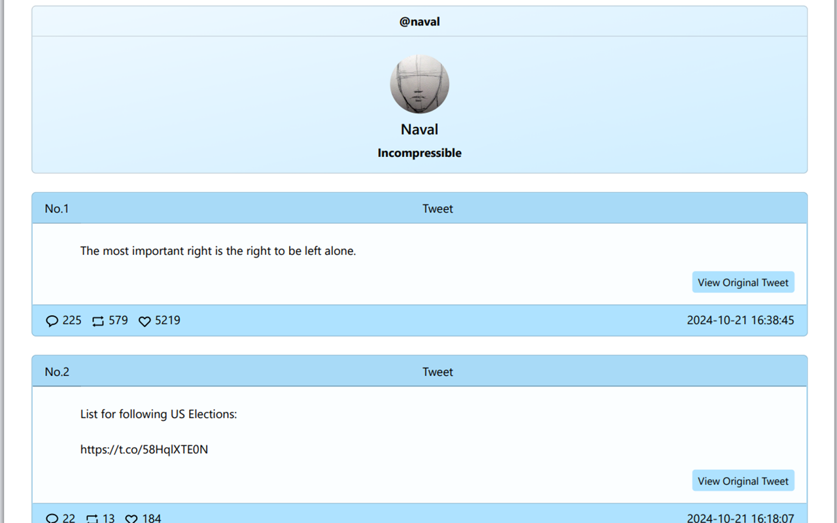Click the reply icon on tweet No.2
This screenshot has height=523, width=837.
point(52,518)
